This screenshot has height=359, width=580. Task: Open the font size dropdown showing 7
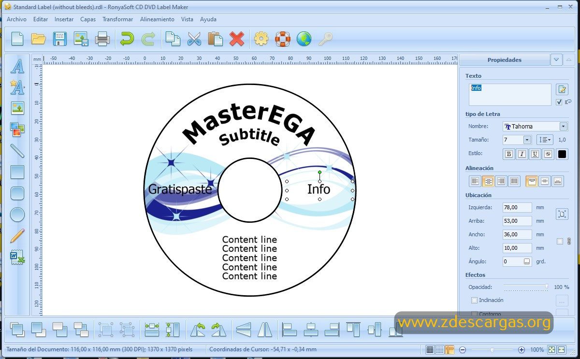[527, 140]
